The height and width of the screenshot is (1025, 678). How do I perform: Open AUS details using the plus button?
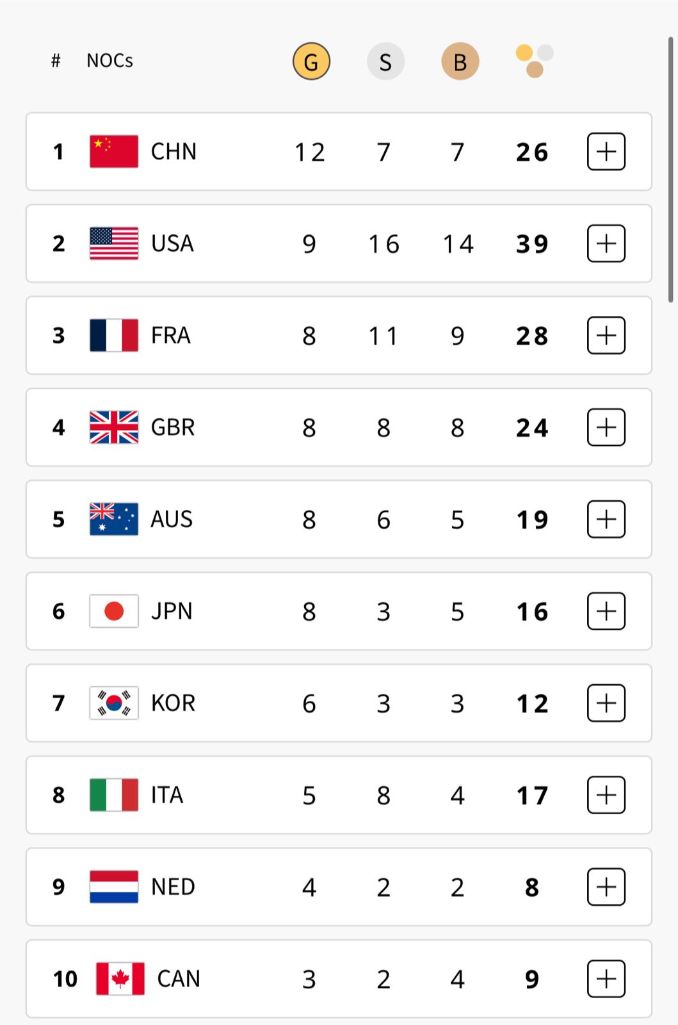coord(606,520)
